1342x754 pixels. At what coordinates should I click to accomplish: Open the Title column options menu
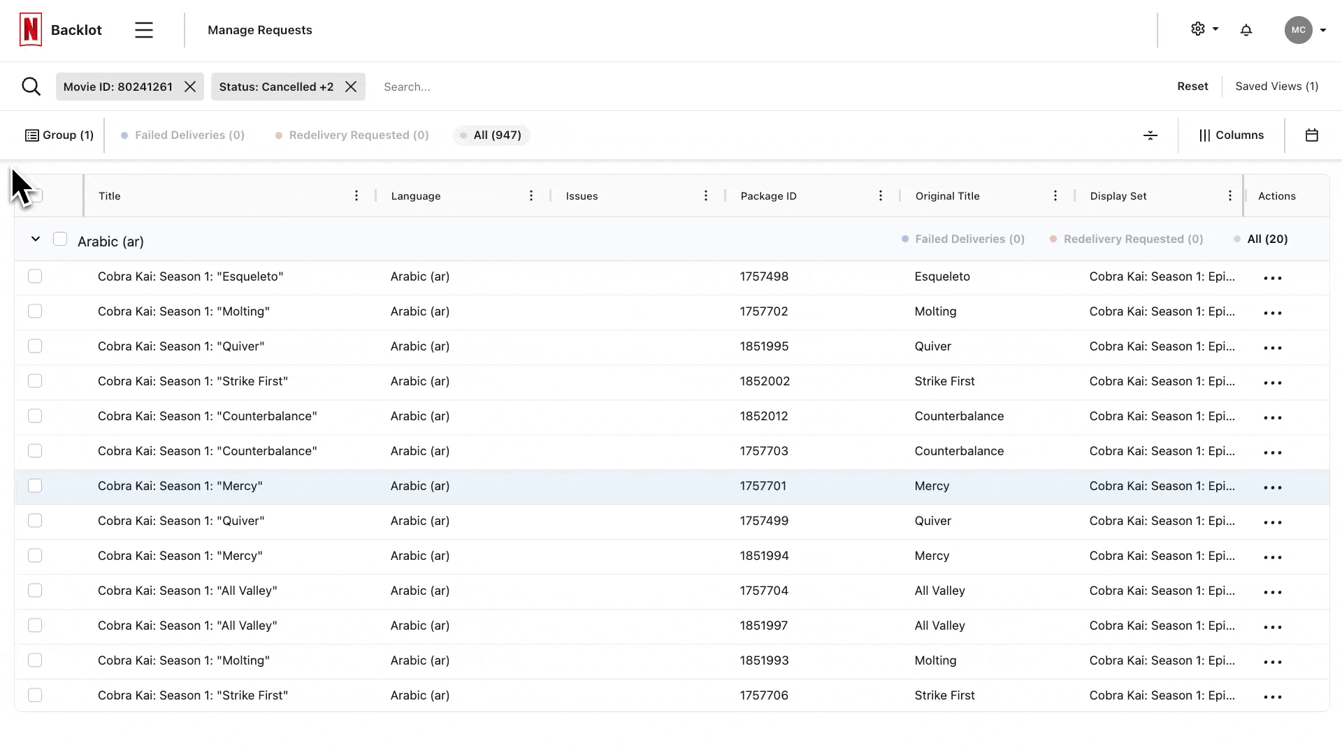[x=356, y=196]
